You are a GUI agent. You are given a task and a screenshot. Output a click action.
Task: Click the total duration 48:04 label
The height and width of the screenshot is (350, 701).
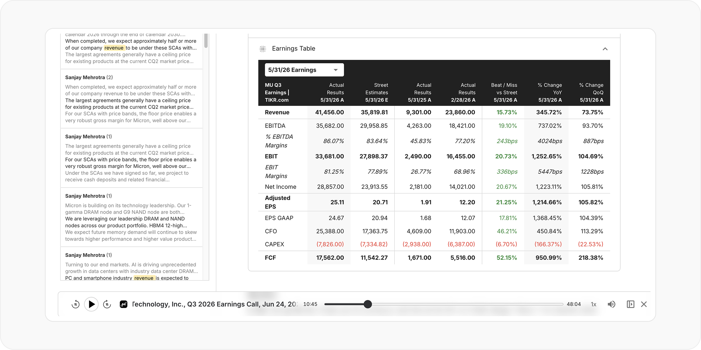(x=574, y=304)
